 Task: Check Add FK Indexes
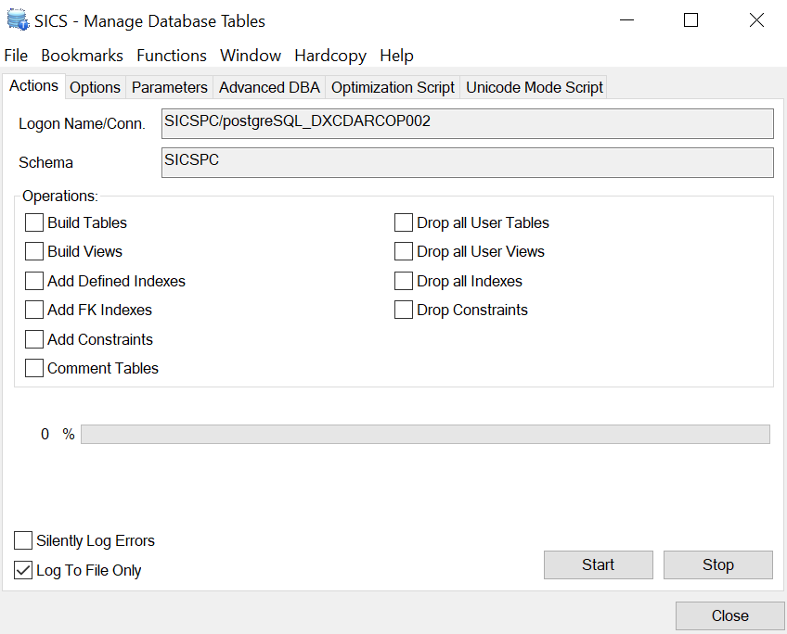[34, 310]
